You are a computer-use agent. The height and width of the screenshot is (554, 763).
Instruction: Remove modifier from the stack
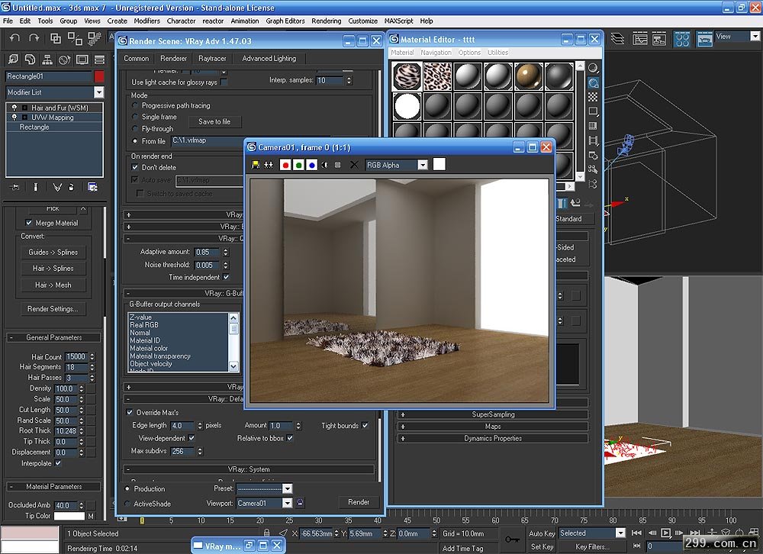tap(71, 187)
